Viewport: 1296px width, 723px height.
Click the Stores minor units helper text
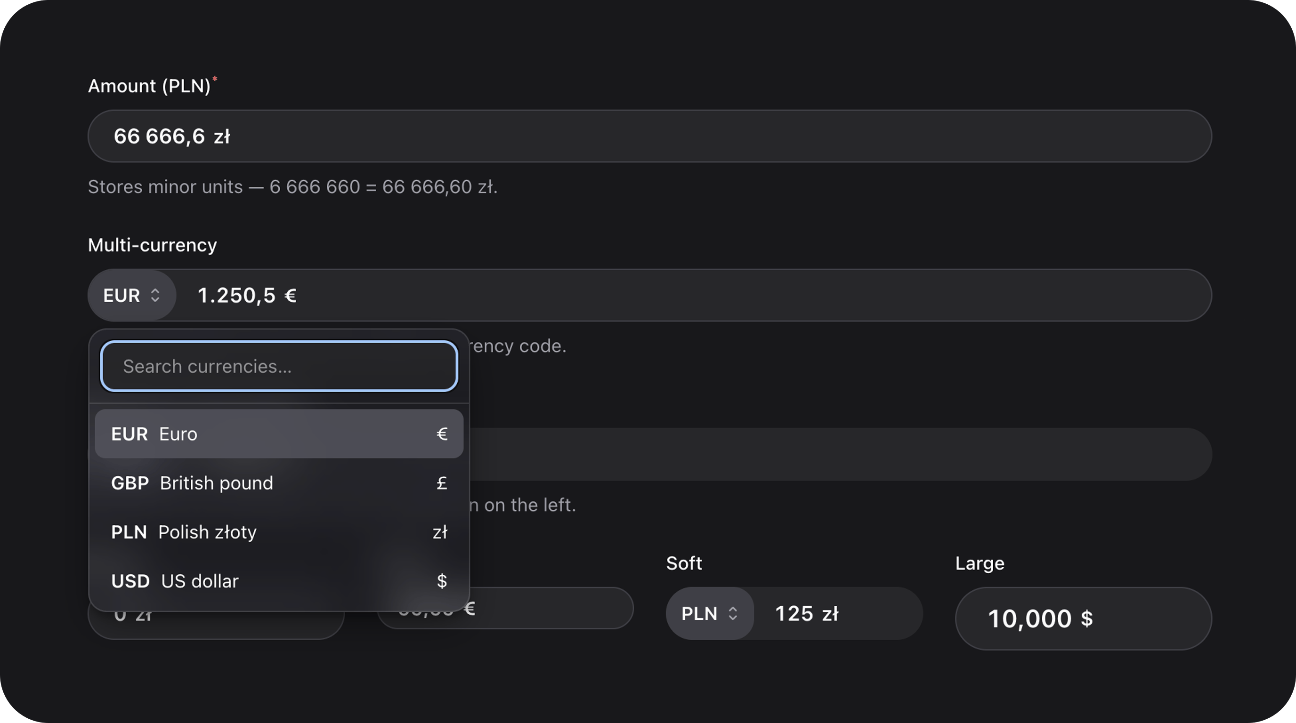point(293,186)
